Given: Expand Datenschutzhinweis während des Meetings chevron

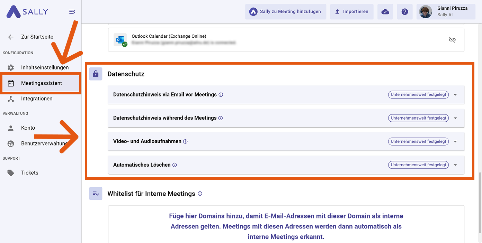Looking at the screenshot, I should point(455,118).
